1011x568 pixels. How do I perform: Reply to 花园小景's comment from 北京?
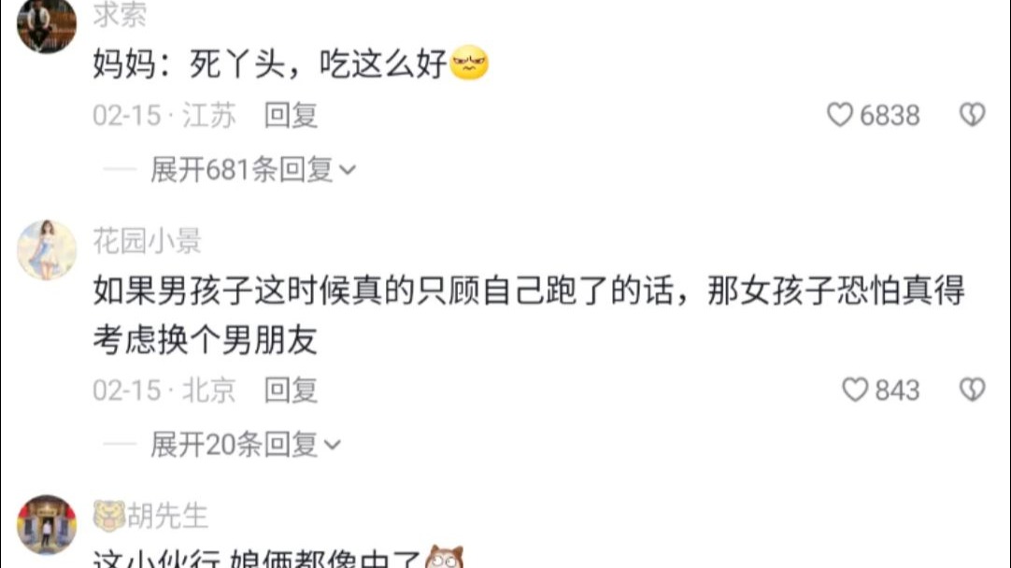click(291, 390)
